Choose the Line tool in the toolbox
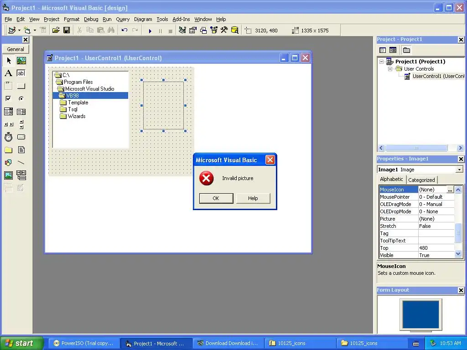The image size is (467, 350). click(x=21, y=163)
